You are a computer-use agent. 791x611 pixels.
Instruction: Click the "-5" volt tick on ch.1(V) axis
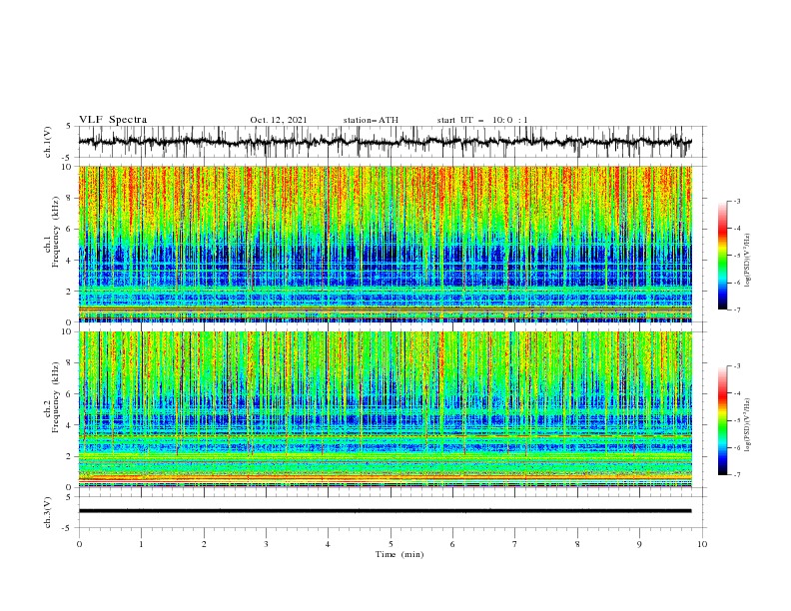(68, 158)
